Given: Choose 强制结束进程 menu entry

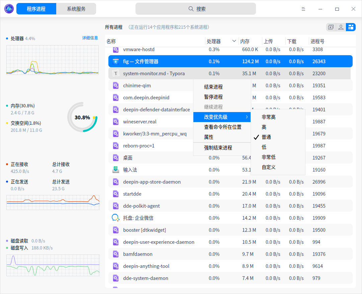Looking at the screenshot, I should point(222,148).
